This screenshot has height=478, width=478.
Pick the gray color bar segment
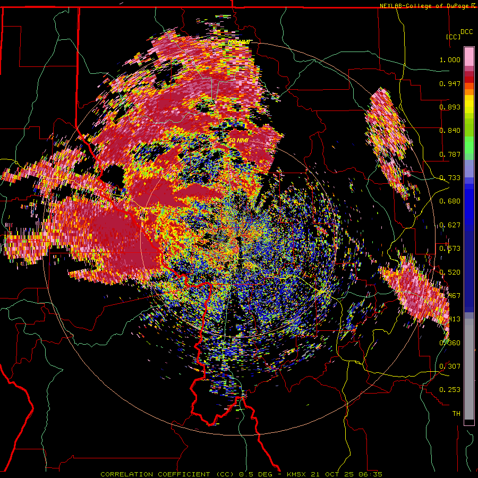coord(469,369)
